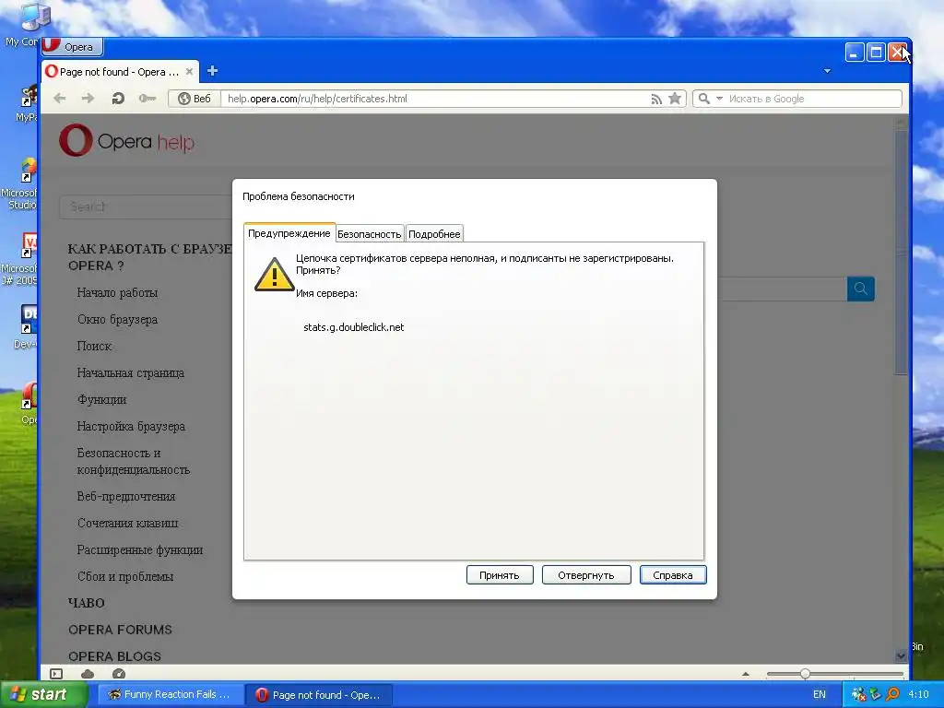
Task: Open the Поиск link
Action: (x=95, y=346)
